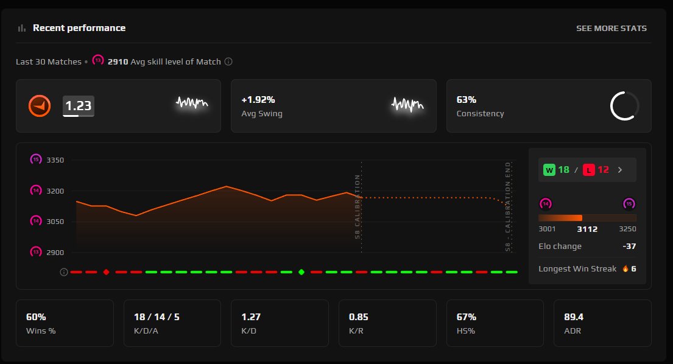Click the Last 30 Matches label
The image size is (673, 364).
(x=49, y=61)
